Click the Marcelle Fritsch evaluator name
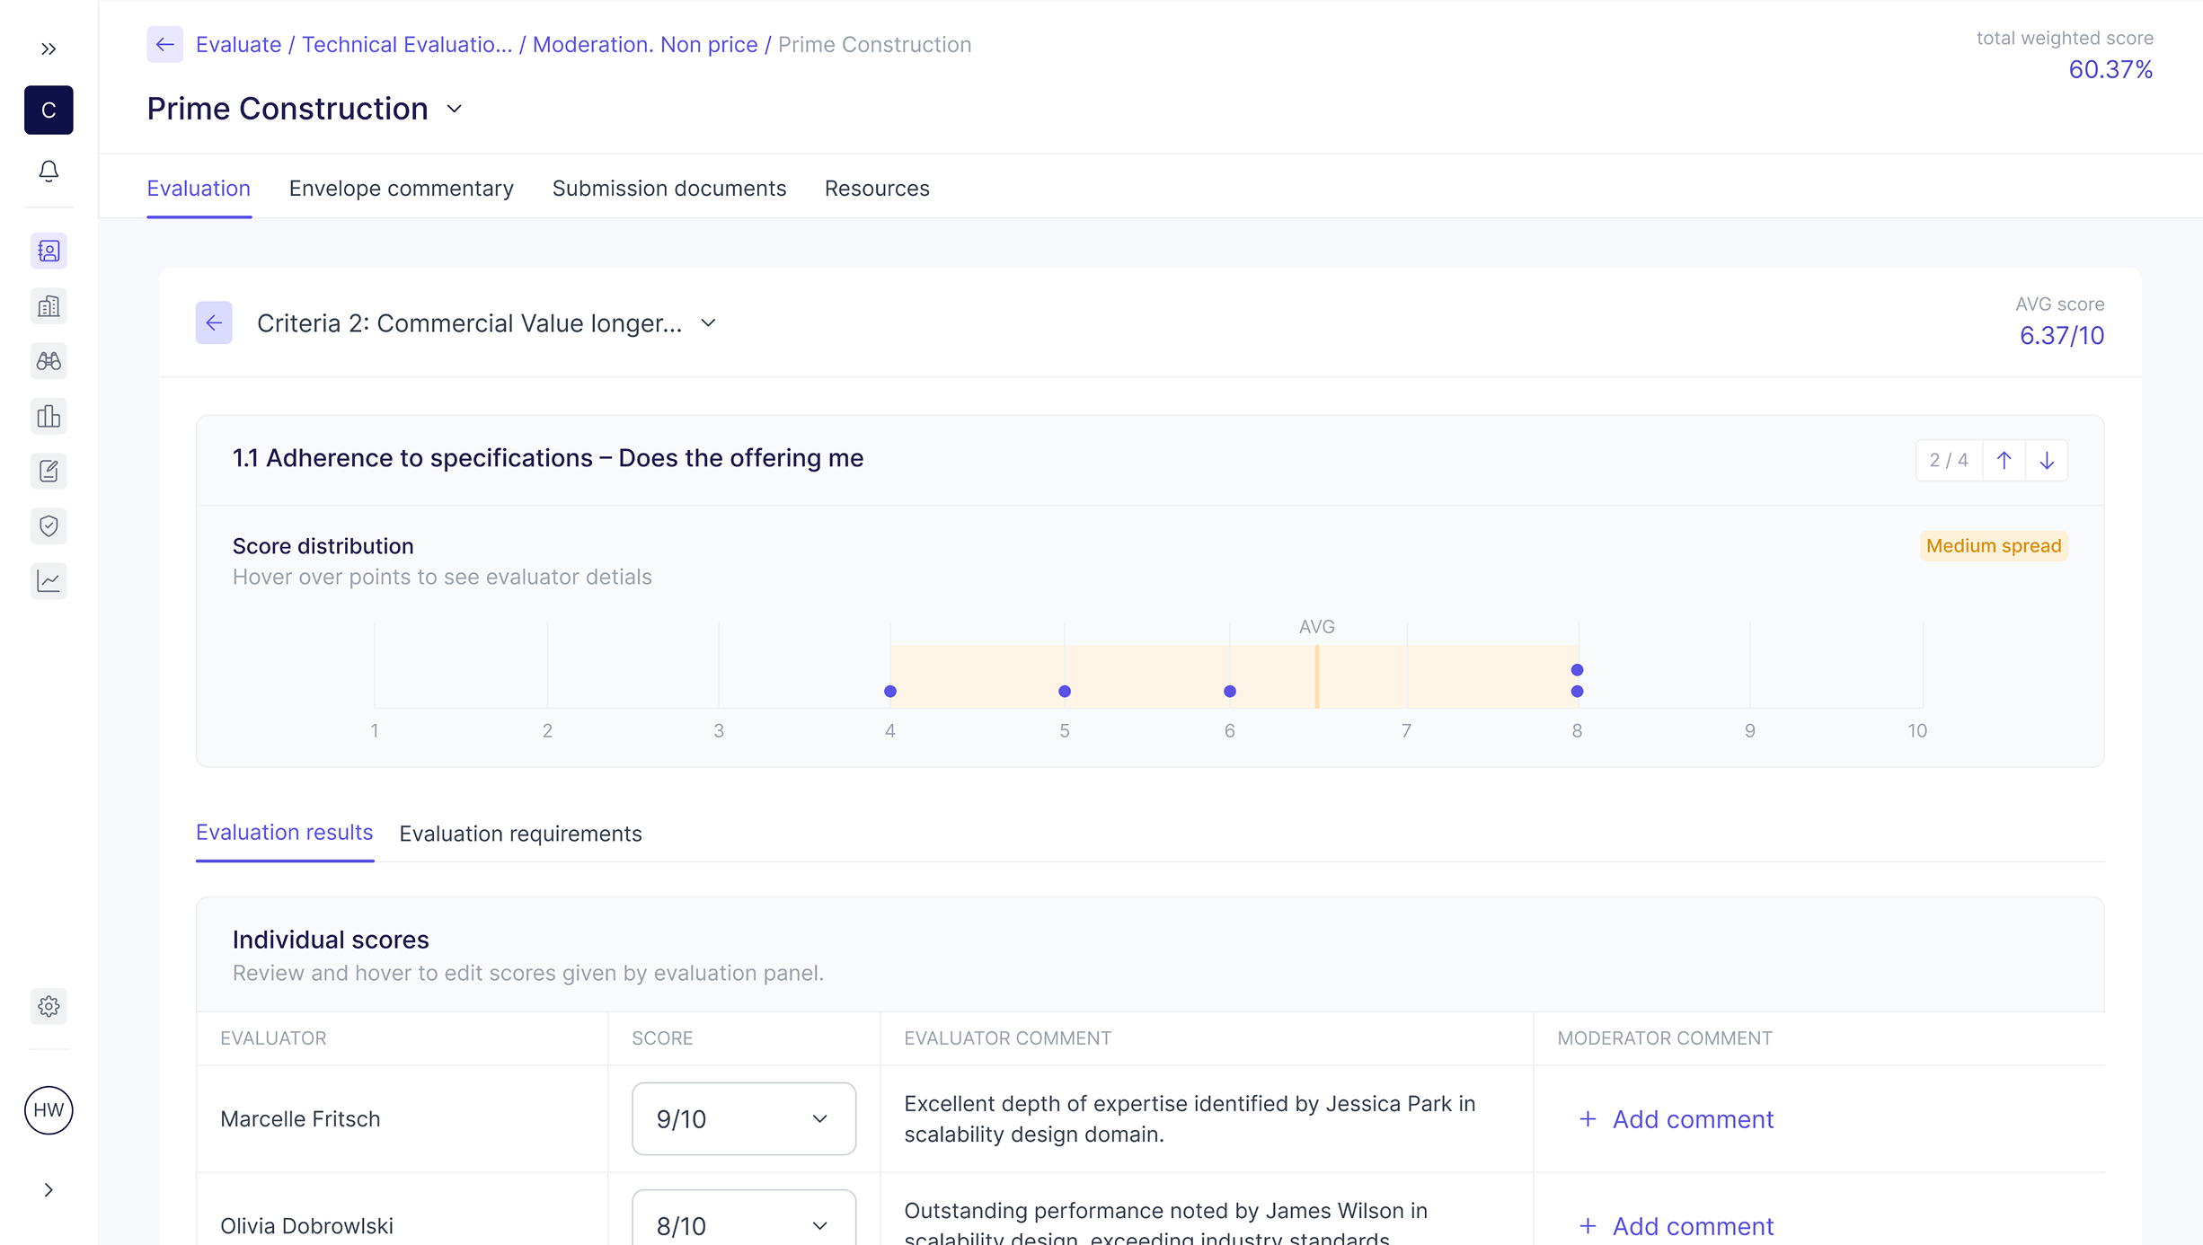The image size is (2203, 1245). click(x=300, y=1119)
